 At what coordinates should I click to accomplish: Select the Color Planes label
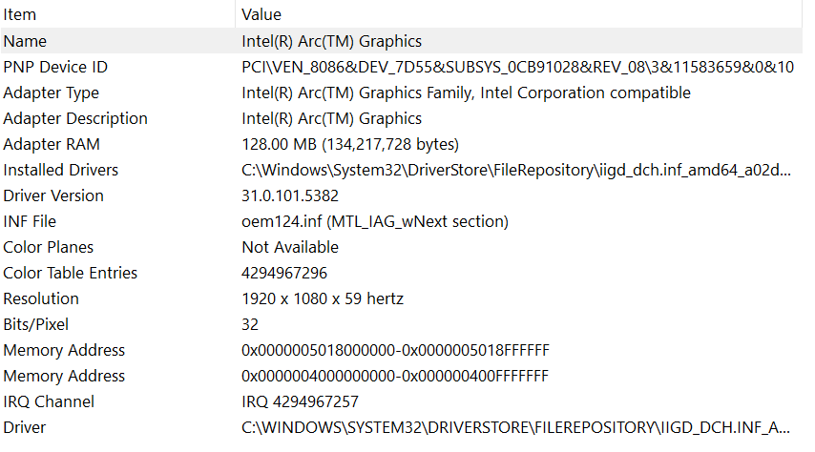[x=49, y=247]
